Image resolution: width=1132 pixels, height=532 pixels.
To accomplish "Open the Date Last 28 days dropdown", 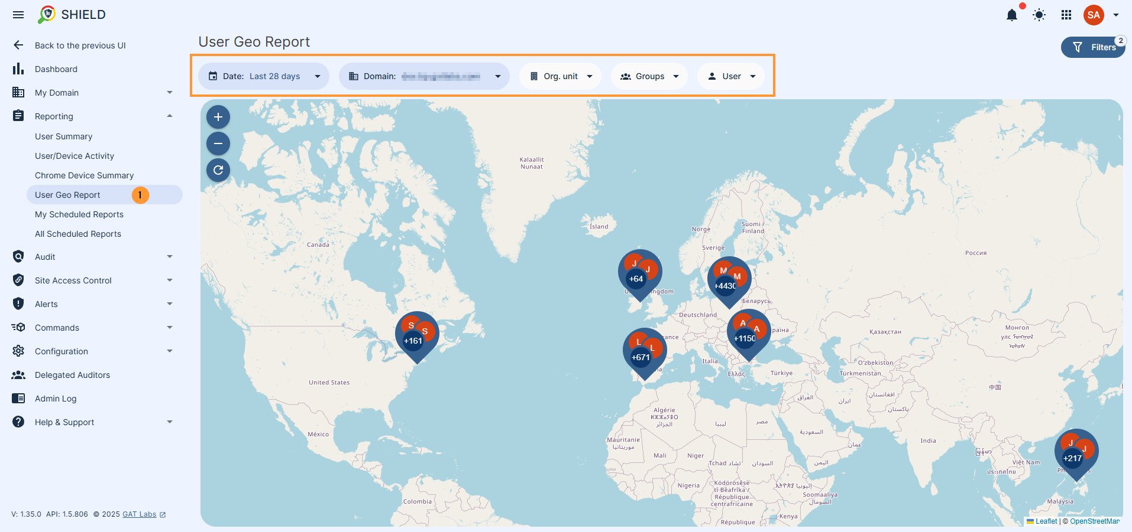I will click(x=264, y=76).
